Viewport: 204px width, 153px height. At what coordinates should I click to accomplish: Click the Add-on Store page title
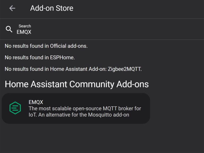(x=52, y=8)
